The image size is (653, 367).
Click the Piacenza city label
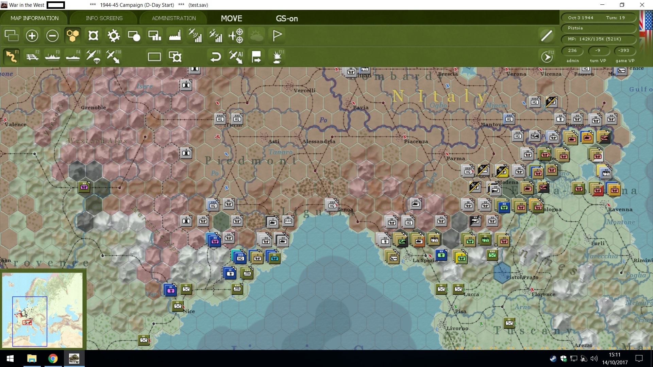click(x=416, y=141)
